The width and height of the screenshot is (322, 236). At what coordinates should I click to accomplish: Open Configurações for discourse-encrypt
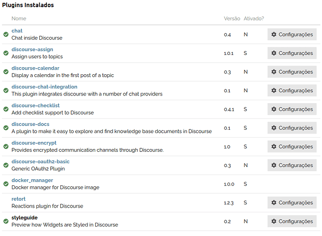[x=292, y=147]
